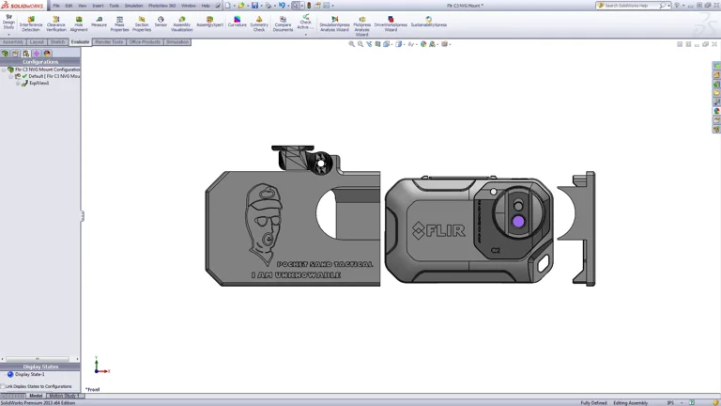Screen dimensions: 721x406
Task: Enable Link Display States to Configurations
Action: pos(4,386)
